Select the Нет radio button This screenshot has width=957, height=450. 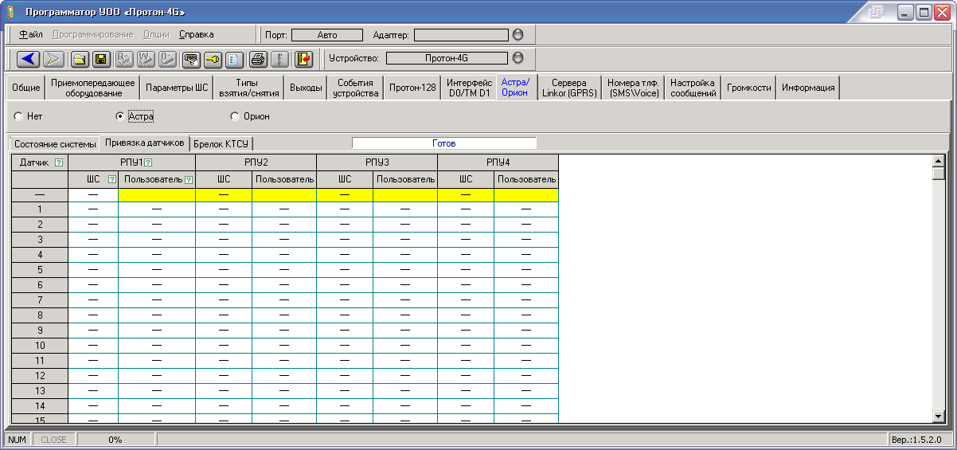(x=18, y=116)
